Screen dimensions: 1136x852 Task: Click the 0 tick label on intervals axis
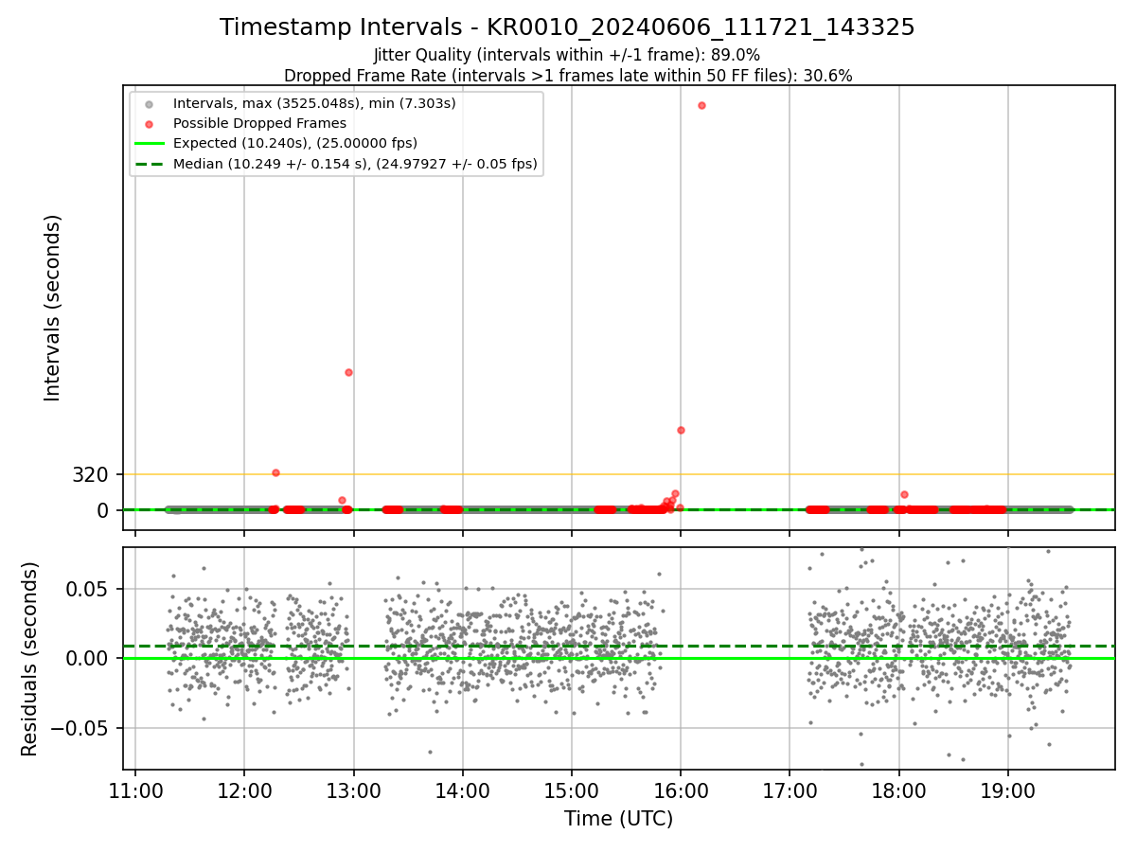click(104, 510)
